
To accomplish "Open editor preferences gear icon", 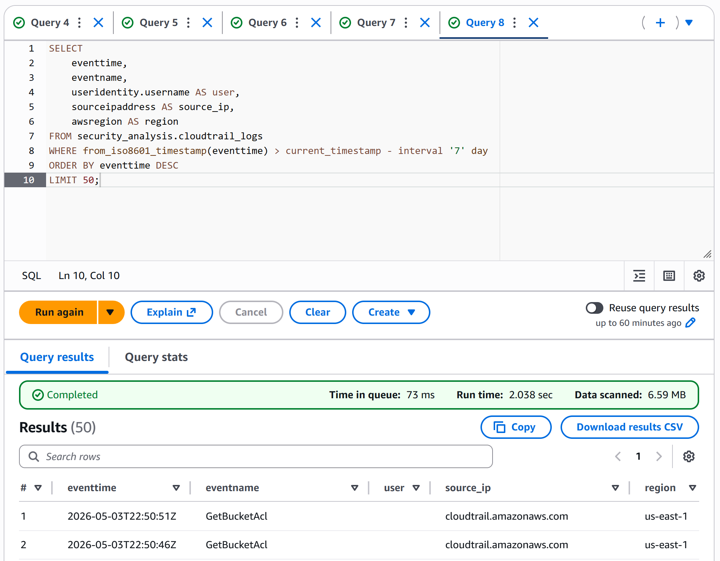I will coord(699,276).
